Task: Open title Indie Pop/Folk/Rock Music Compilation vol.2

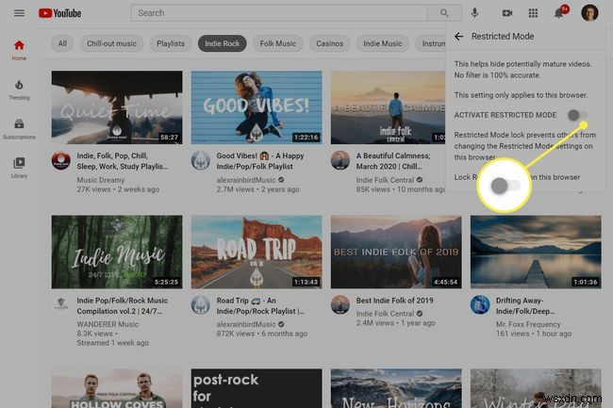Action: click(122, 305)
